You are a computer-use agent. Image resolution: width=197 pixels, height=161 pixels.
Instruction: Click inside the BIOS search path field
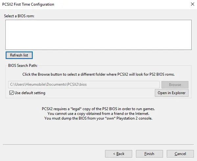84,85
